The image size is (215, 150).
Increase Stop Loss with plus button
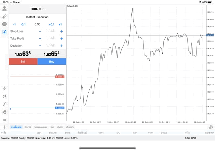61,31
